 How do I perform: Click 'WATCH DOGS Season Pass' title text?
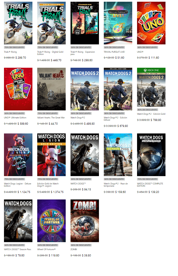point(17,249)
